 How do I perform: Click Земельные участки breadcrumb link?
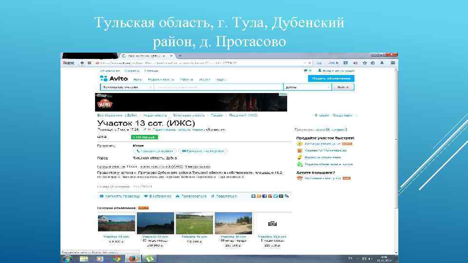point(189,115)
